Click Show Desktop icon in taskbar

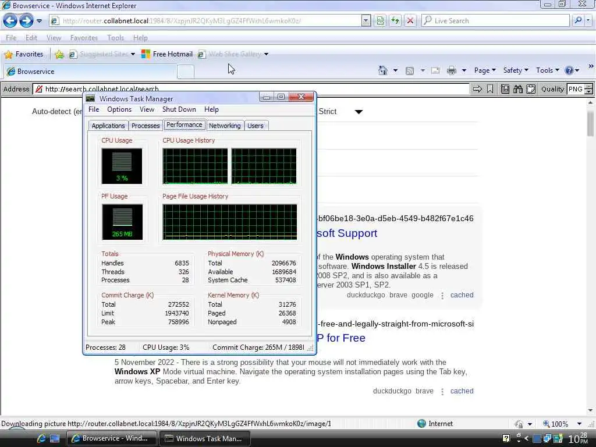55,439
